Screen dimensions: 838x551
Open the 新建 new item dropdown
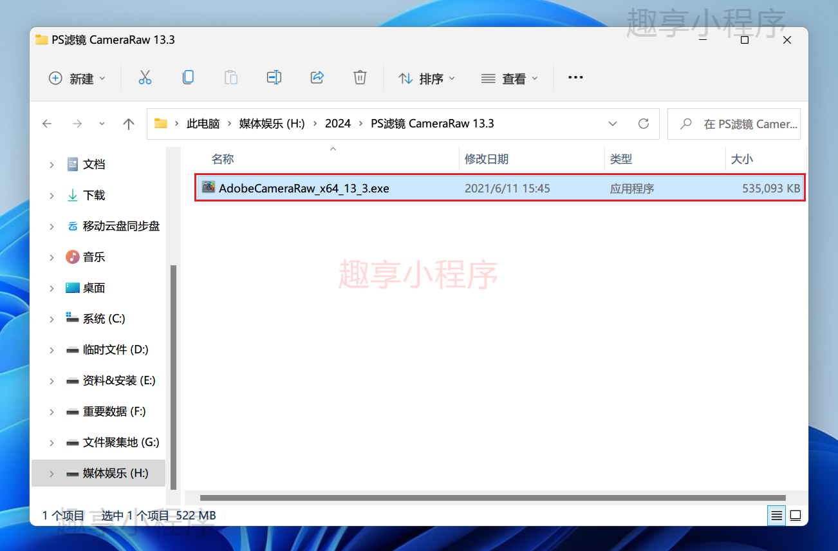coord(77,79)
